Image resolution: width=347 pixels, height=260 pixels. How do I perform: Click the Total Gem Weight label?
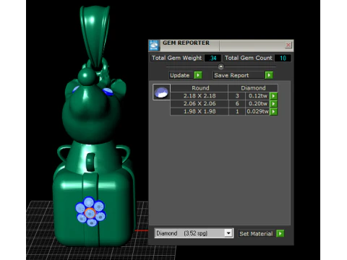(x=176, y=58)
